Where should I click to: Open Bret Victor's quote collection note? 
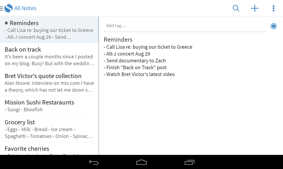pyautogui.click(x=49, y=82)
